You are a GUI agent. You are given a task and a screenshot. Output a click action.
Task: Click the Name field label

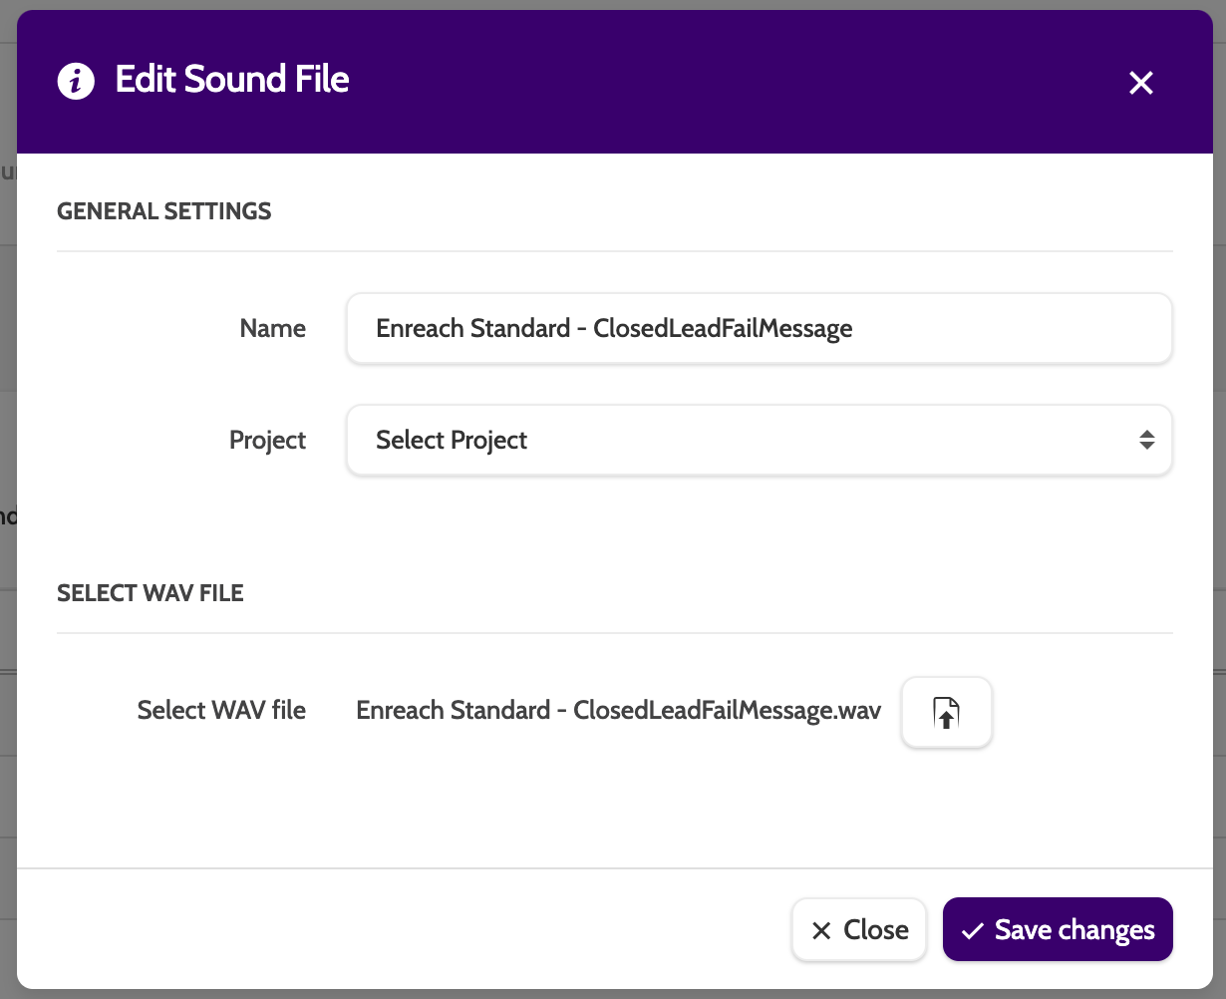272,328
